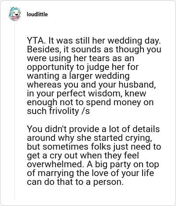176x206 pixels.
Task: Click the final line 'can do that to a person.'
Action: point(75,182)
